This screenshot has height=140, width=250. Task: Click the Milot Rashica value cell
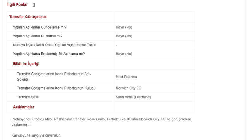(x=126, y=77)
